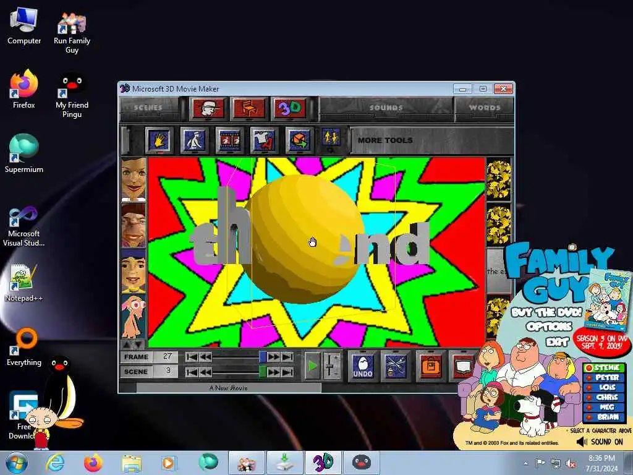Screen dimensions: 633x475
Task: Play the movie with green play button
Action: [x=312, y=366]
